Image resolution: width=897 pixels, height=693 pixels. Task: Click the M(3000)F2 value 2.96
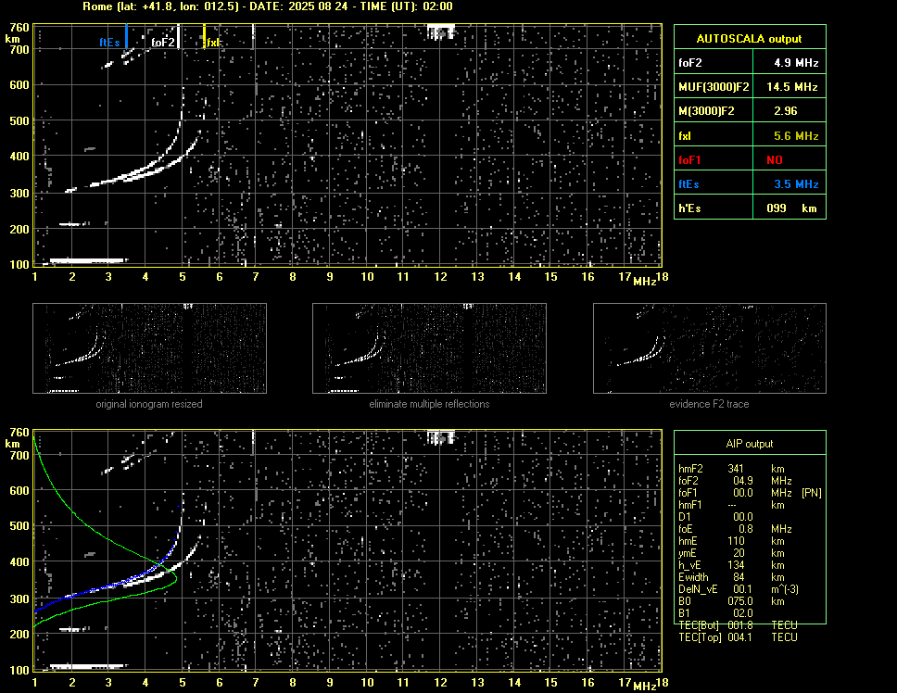[x=786, y=111]
